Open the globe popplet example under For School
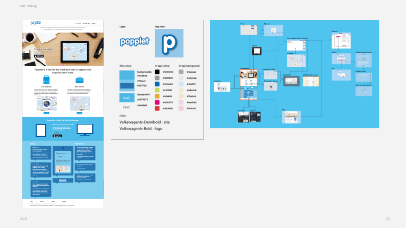The height and width of the screenshot is (228, 406). click(47, 104)
